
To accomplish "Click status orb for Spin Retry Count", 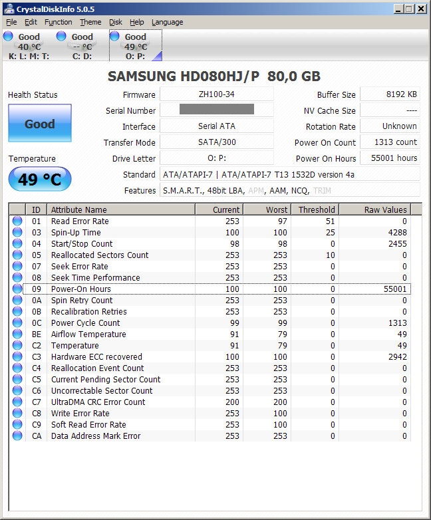I will coord(17,300).
